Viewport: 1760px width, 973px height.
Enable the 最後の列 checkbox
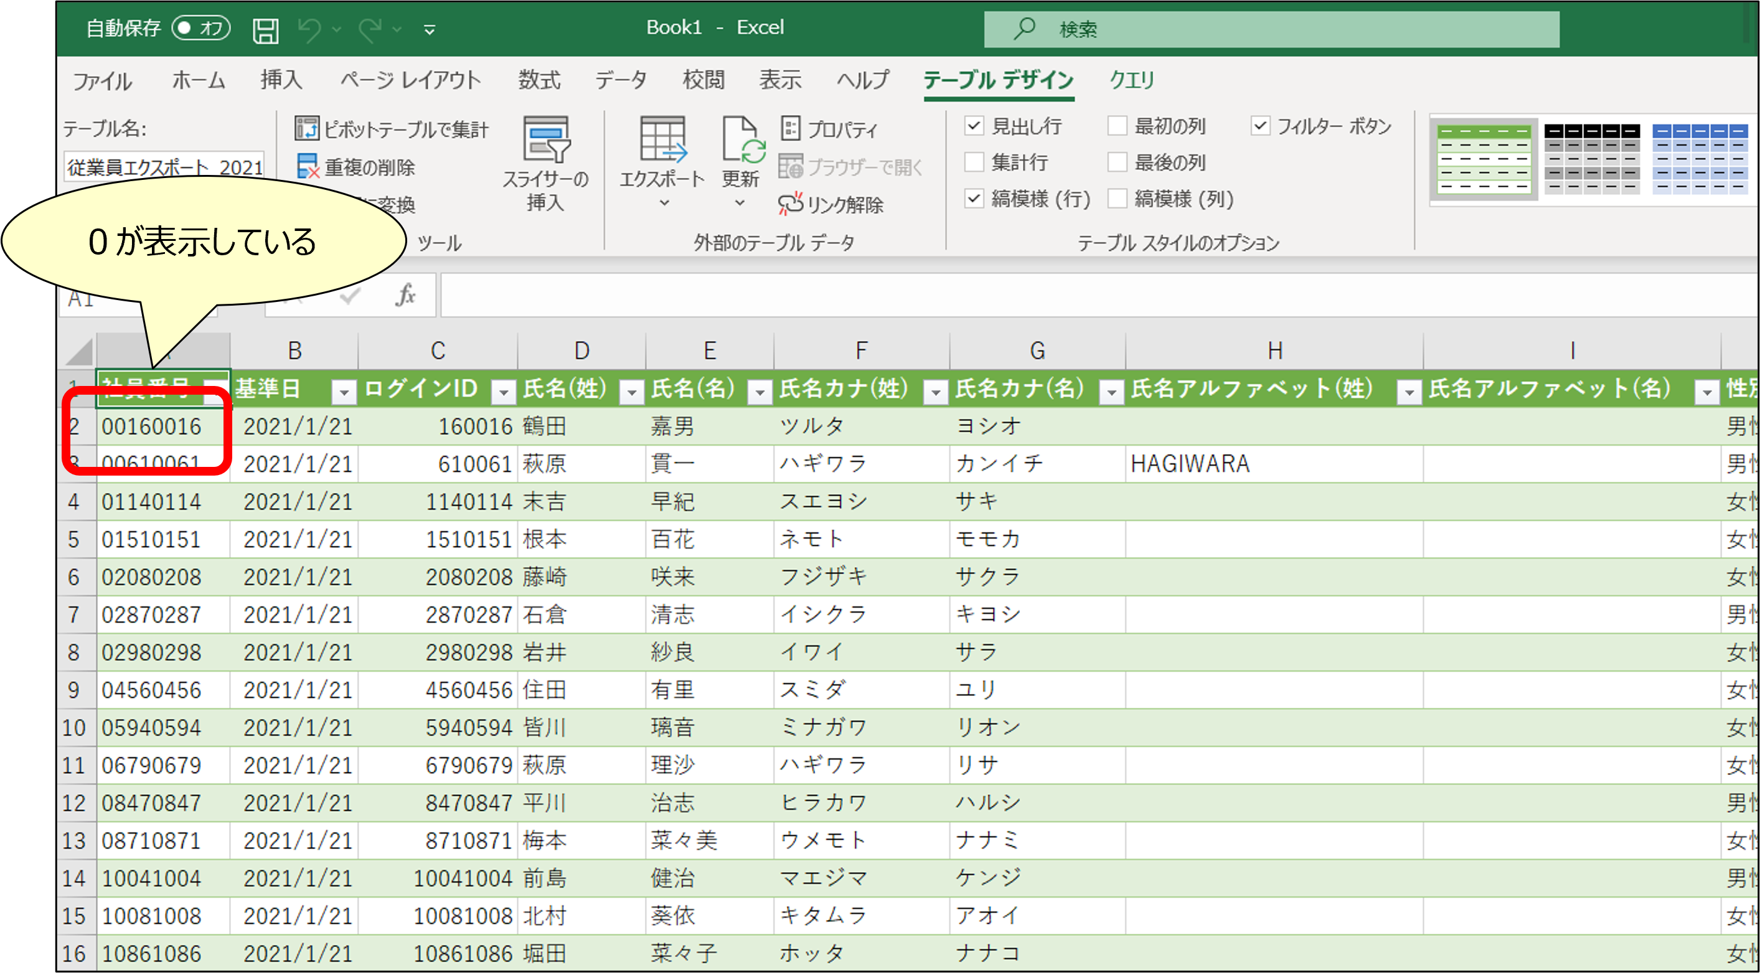[1118, 162]
